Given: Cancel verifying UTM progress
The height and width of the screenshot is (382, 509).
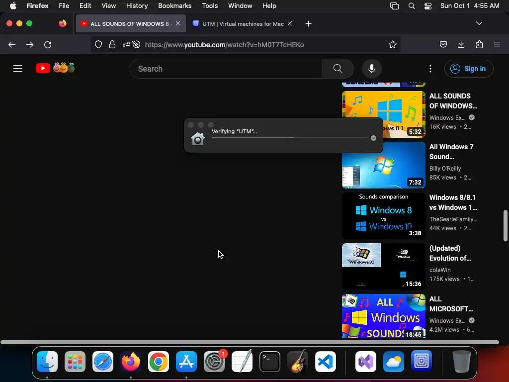Looking at the screenshot, I should tap(373, 138).
